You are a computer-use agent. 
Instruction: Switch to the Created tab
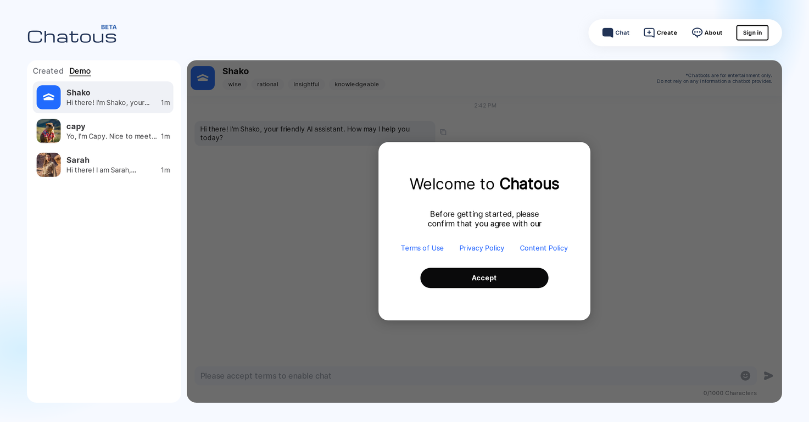click(48, 71)
